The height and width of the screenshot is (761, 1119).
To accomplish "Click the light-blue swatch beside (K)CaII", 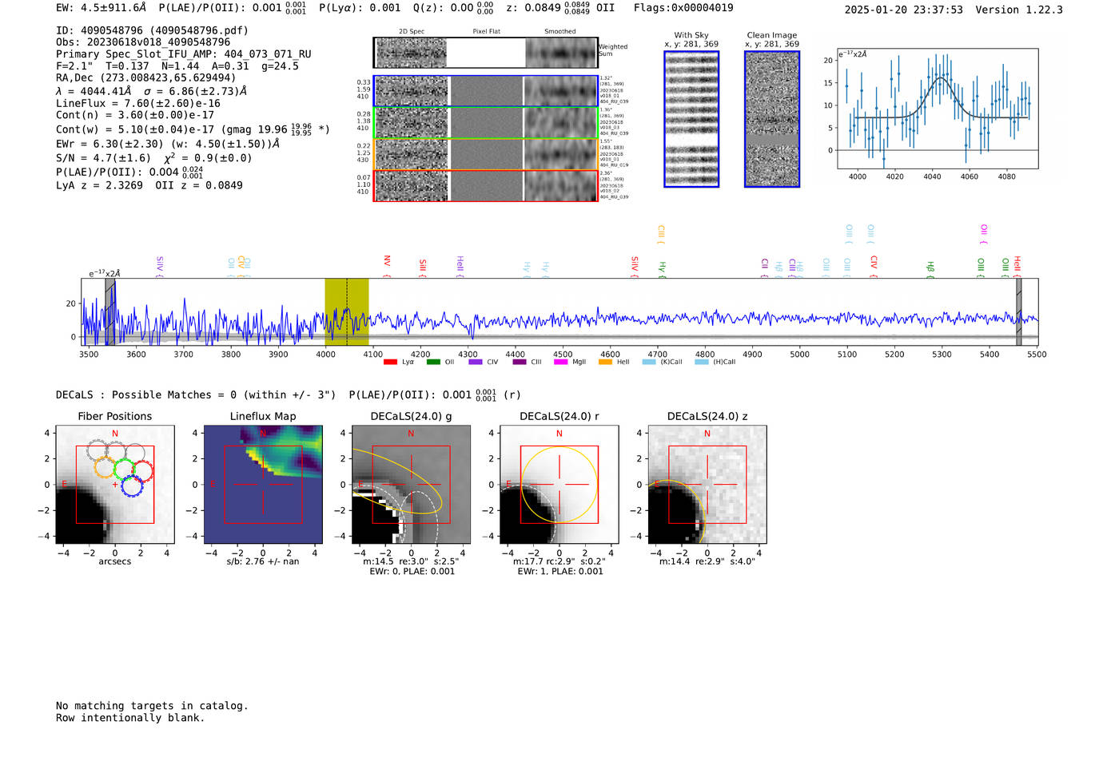I will 649,362.
